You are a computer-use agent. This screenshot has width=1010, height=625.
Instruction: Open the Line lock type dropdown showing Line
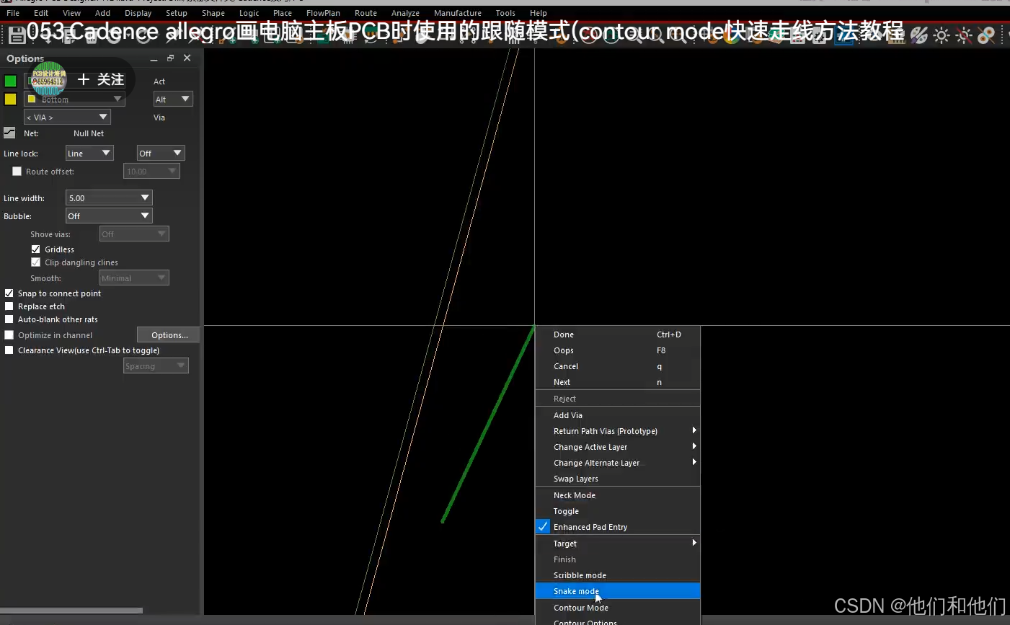click(89, 153)
